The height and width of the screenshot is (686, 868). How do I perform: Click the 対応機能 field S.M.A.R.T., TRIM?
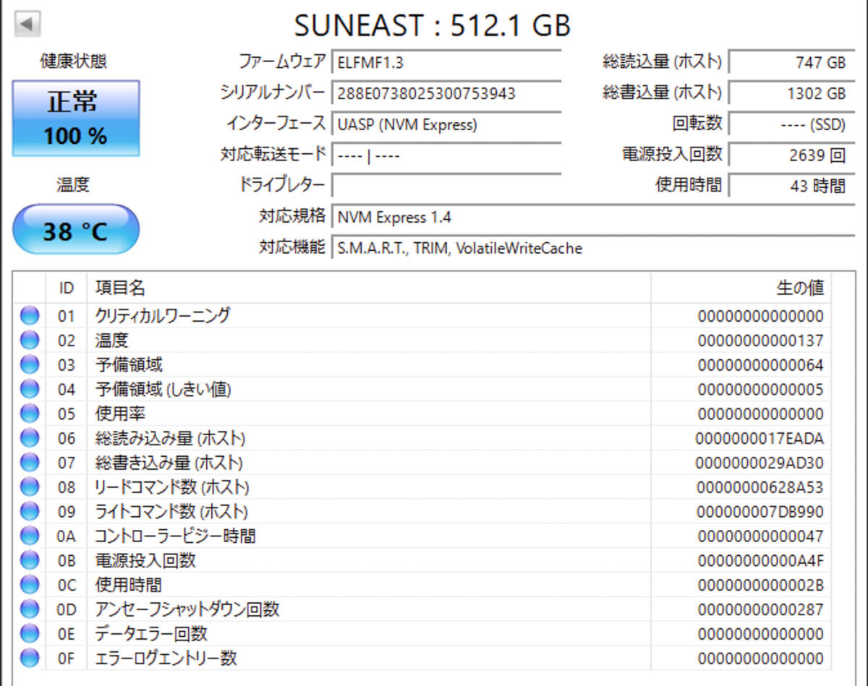[592, 248]
